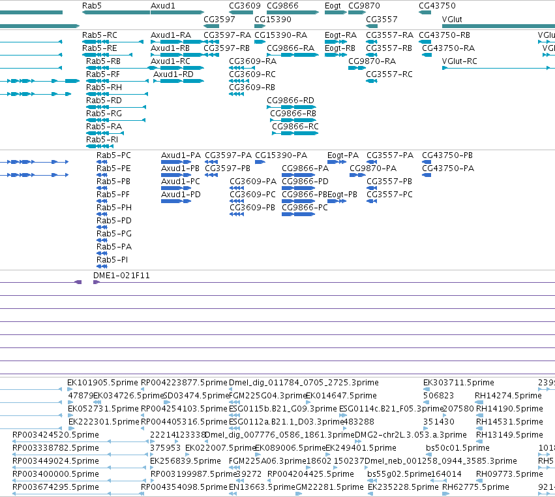Select transcript Rab5-RD

(104, 101)
